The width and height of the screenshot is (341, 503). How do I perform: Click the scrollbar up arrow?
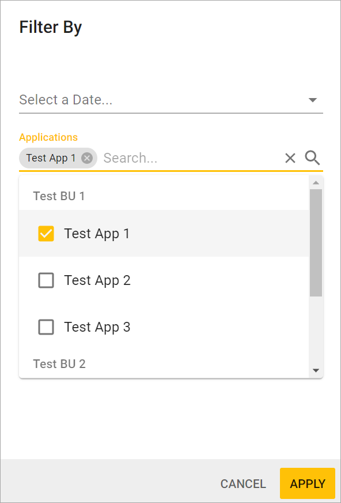[316, 182]
